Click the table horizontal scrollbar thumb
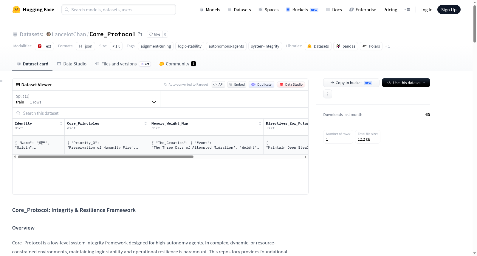 click(106, 157)
